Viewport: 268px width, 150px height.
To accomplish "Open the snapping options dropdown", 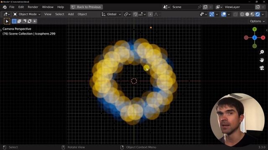I will [x=142, y=14].
